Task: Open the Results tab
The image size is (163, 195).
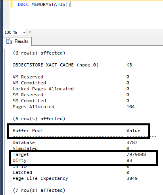Action: 17,41
